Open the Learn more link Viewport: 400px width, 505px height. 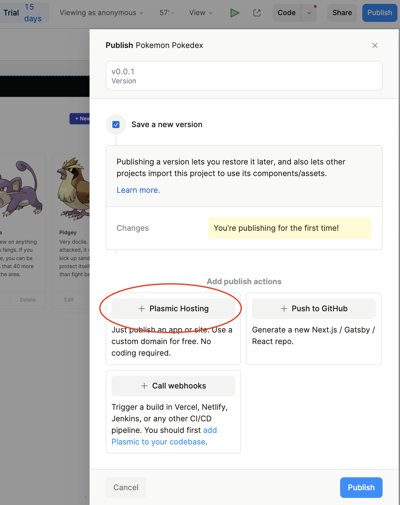(x=138, y=190)
